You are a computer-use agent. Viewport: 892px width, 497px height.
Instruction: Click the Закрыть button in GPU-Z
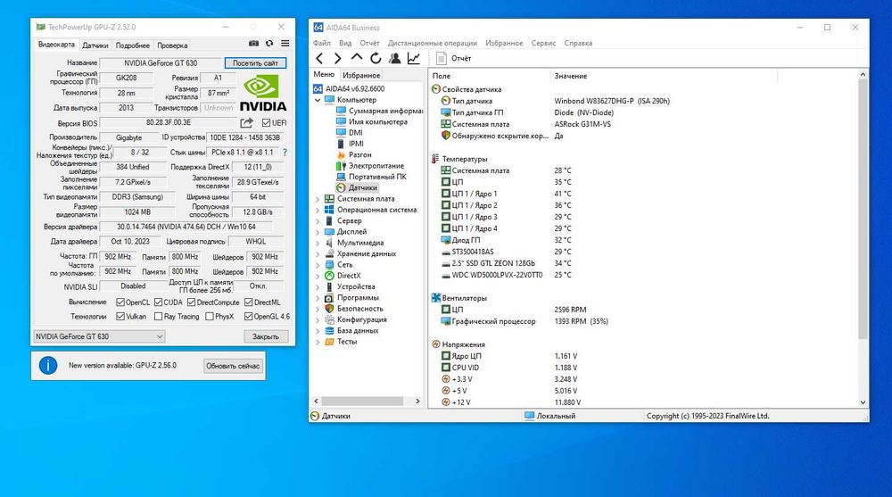(266, 336)
